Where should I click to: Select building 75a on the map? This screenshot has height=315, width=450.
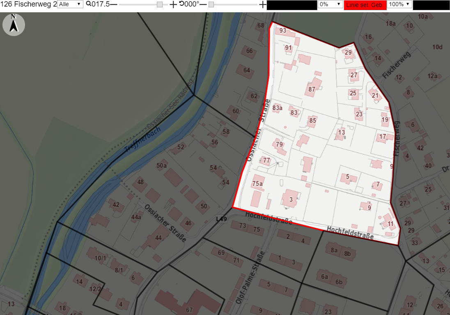click(x=258, y=182)
